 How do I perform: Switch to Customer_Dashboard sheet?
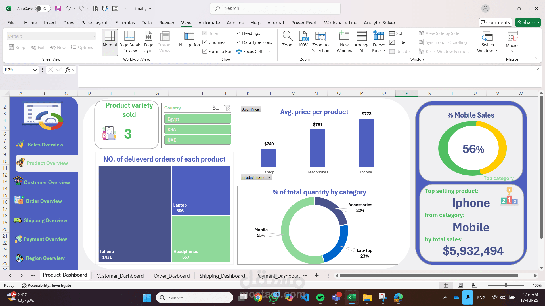[x=120, y=276]
